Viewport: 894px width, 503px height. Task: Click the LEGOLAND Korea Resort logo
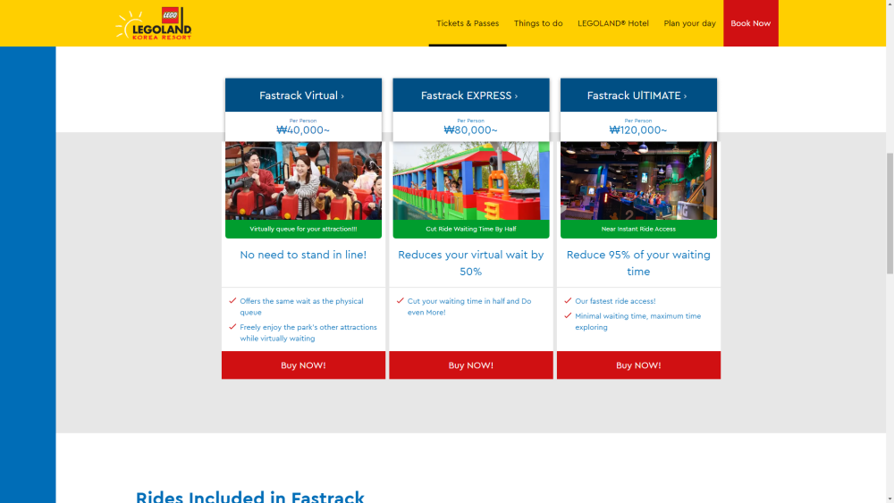(x=154, y=24)
